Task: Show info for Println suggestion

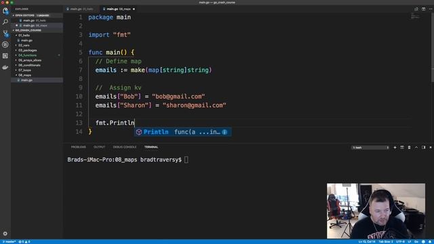Action: [224, 132]
